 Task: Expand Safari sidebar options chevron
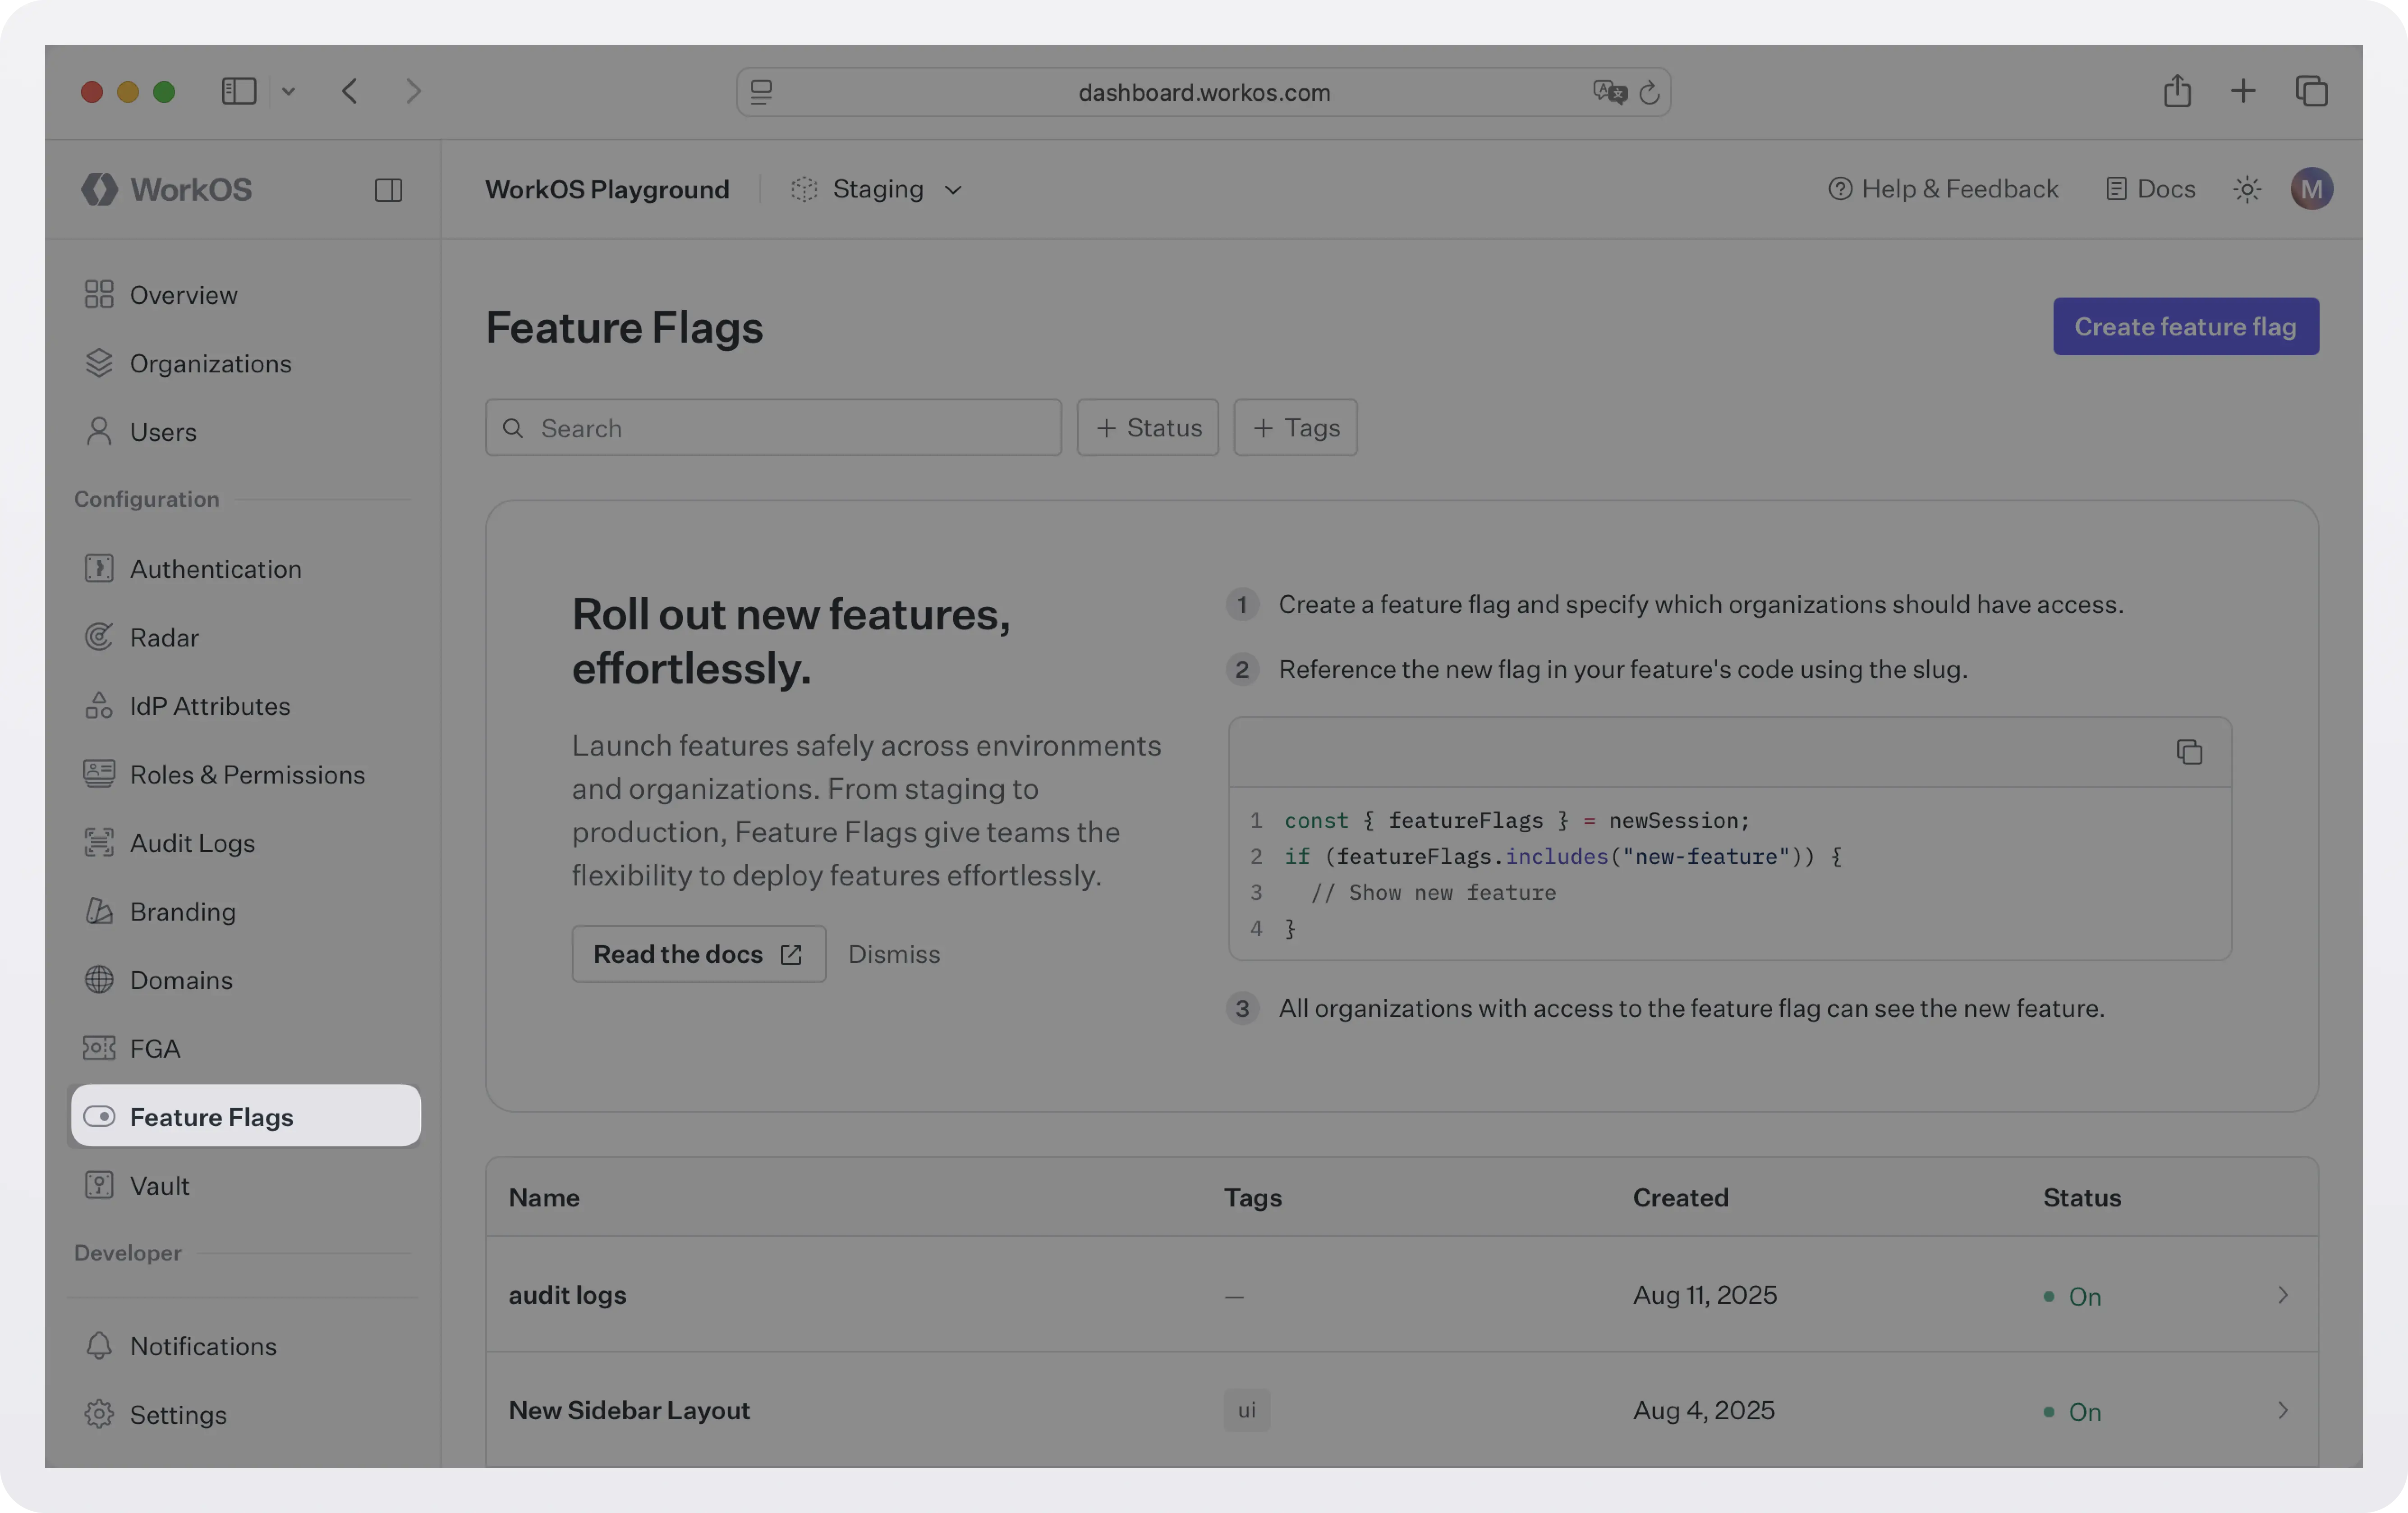pos(288,92)
